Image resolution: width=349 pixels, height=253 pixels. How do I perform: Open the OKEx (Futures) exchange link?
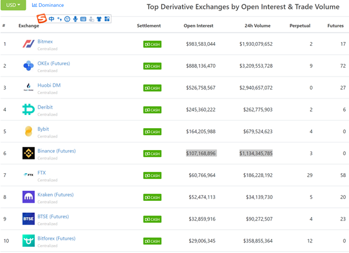pyautogui.click(x=54, y=63)
